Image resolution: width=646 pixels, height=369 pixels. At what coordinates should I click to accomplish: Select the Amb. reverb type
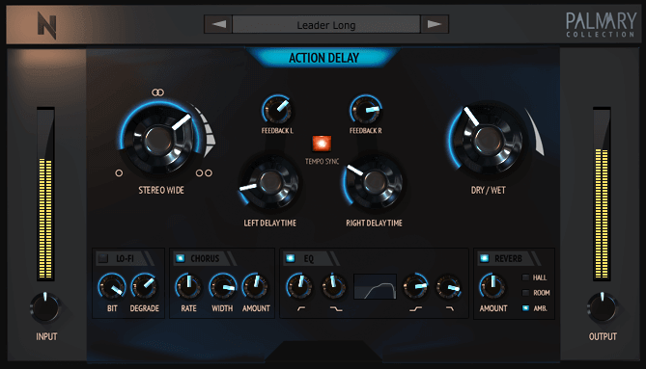(525, 307)
